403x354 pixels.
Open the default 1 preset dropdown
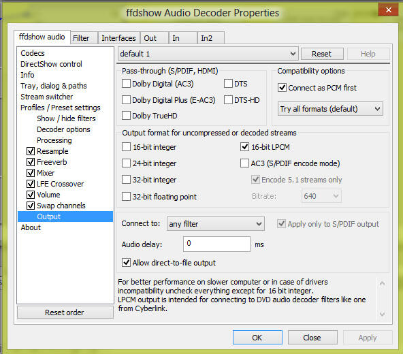tap(208, 54)
